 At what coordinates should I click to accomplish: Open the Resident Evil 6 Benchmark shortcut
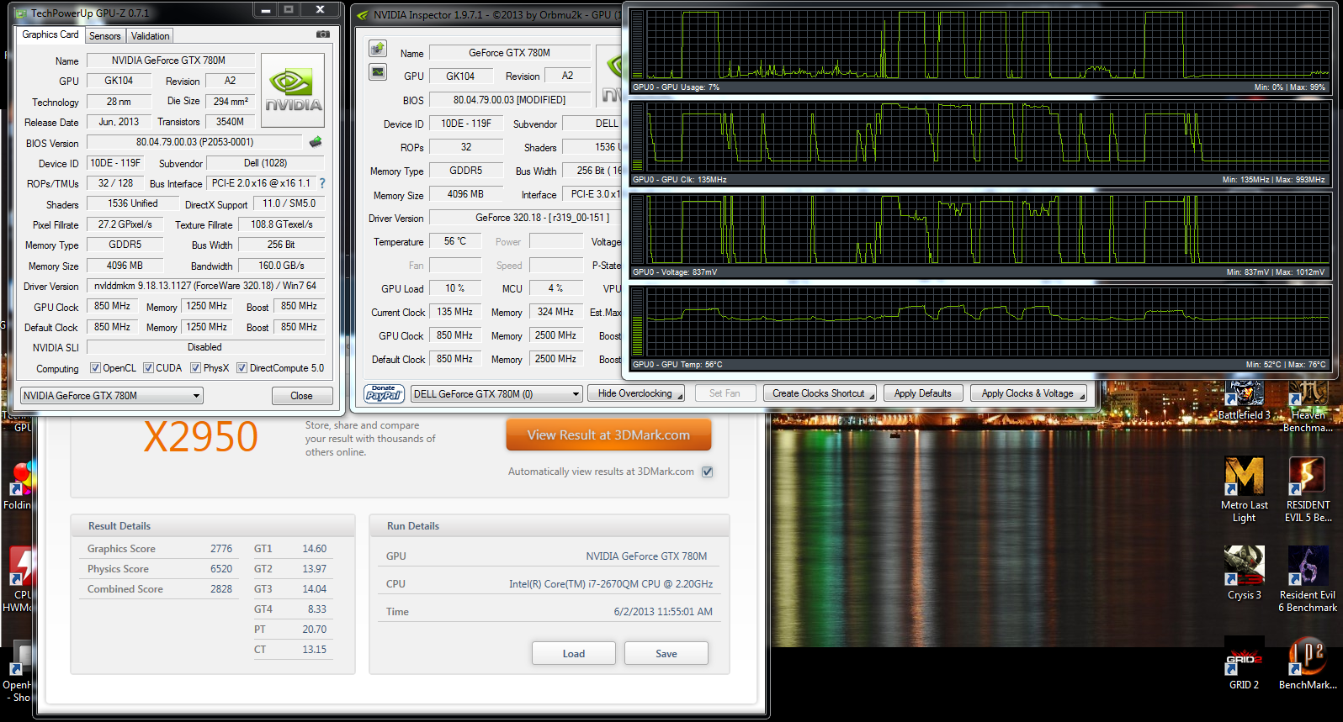click(1308, 579)
